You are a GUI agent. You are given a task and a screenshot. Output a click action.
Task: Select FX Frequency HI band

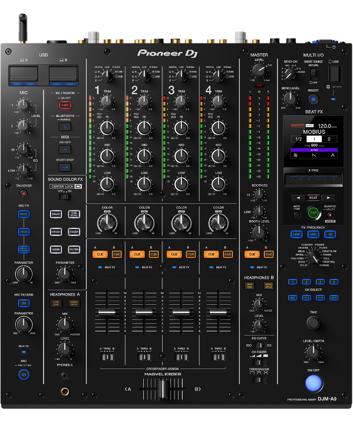(330, 234)
